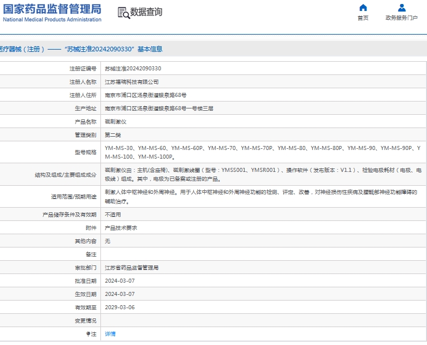Click the 注册证编号 row label
This screenshot has height=345, width=427.
[83, 69]
